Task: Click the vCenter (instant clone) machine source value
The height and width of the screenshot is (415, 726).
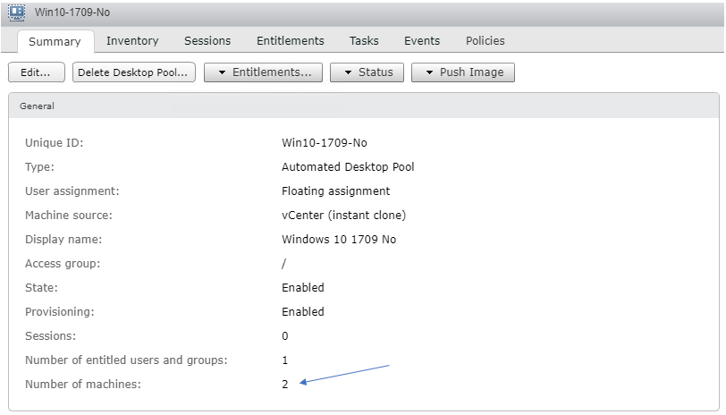Action: pos(343,216)
